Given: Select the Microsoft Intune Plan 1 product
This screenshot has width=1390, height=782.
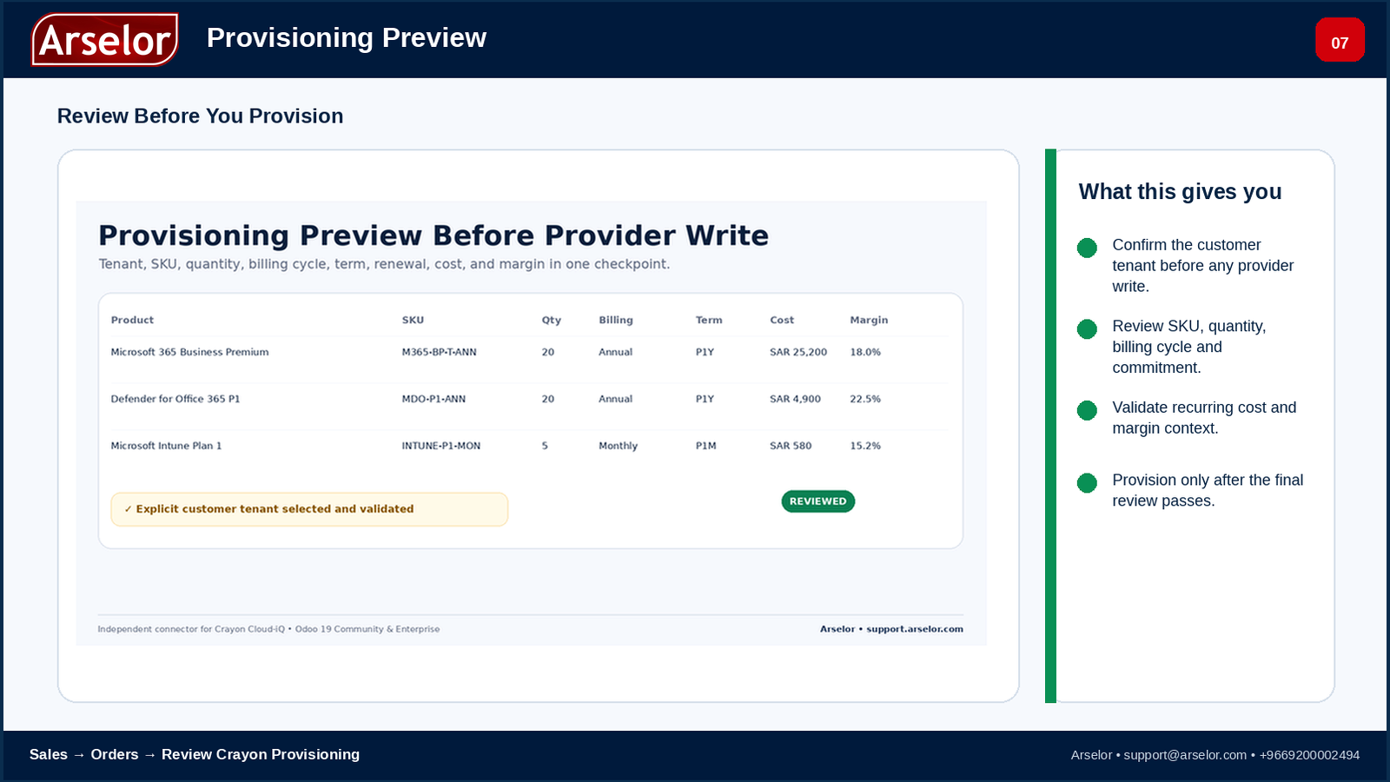Looking at the screenshot, I should pos(166,446).
